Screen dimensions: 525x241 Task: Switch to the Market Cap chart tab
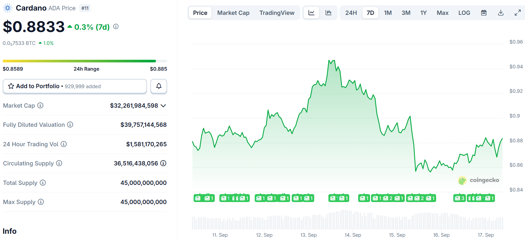(x=233, y=13)
